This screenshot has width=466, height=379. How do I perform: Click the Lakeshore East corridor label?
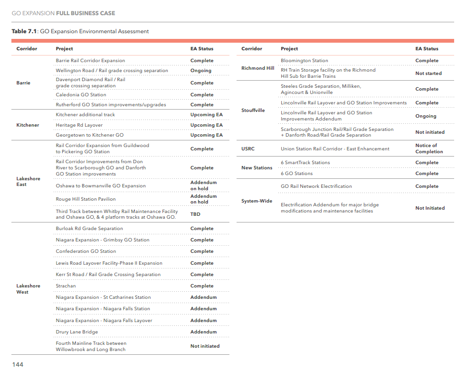click(28, 182)
